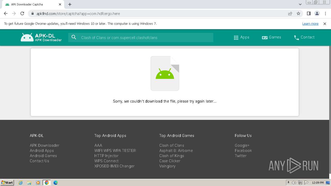331x186 pixels.
Task: Open Windows Explorer folder from taskbar
Action: (29, 183)
